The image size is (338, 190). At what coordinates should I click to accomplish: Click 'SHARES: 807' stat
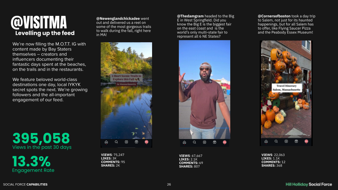tap(189, 166)
